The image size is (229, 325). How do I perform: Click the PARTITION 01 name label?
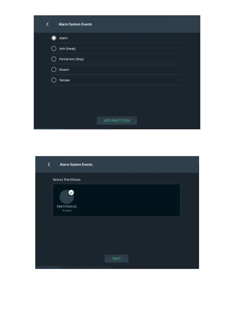pos(67,207)
